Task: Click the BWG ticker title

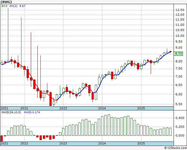Action: [6, 2]
